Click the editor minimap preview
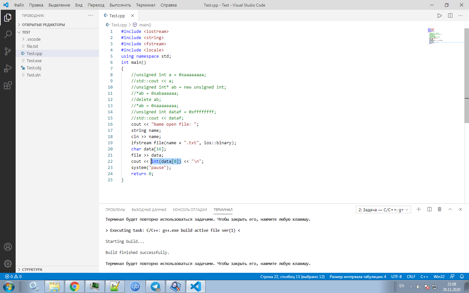Screen dimensions: 469x293 446,36
